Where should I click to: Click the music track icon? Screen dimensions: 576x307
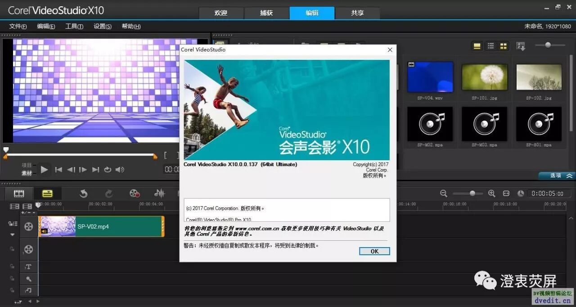tap(28, 290)
